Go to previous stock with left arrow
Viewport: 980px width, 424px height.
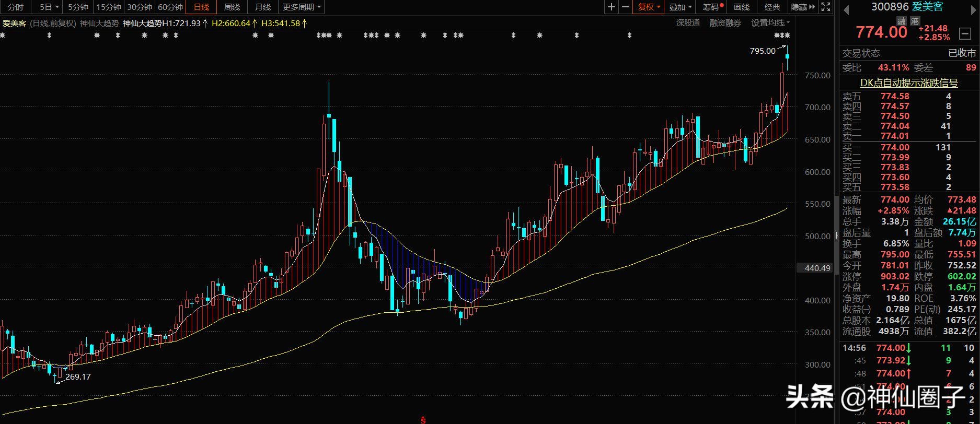(846, 9)
